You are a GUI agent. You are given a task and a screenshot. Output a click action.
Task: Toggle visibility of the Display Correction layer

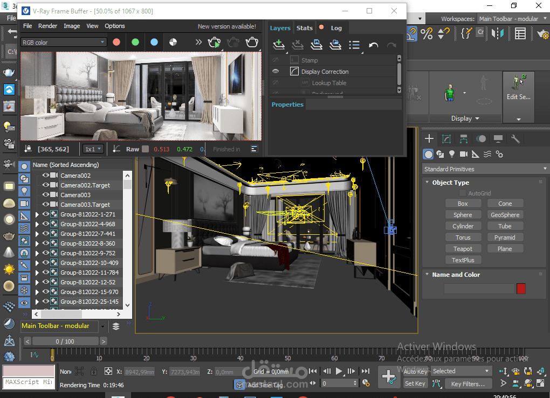point(276,72)
